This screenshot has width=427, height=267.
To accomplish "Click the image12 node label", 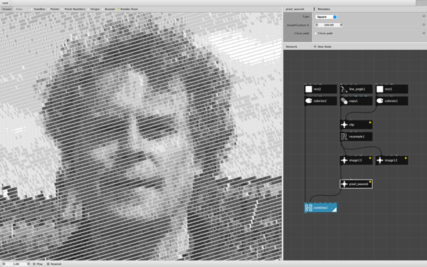I will (391, 160).
